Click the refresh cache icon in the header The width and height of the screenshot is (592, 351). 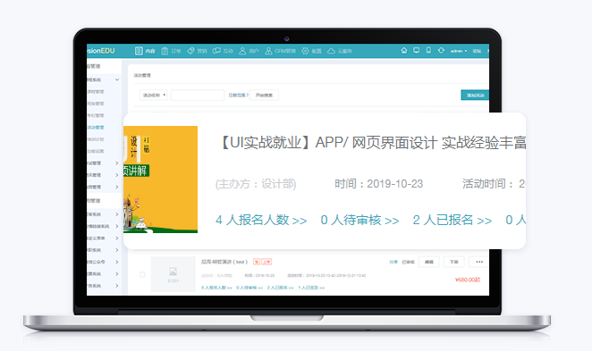pyautogui.click(x=441, y=50)
